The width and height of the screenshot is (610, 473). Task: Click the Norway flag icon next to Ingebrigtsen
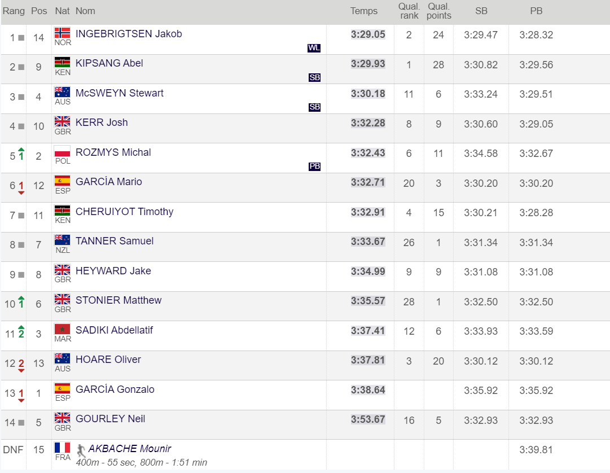pyautogui.click(x=62, y=33)
